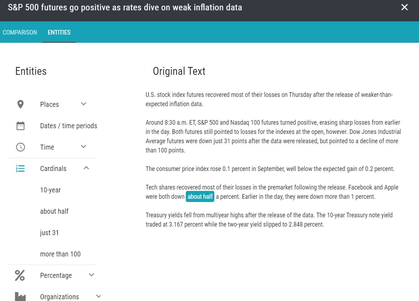
Task: Select the "about half" entity in list
Action: (x=54, y=211)
